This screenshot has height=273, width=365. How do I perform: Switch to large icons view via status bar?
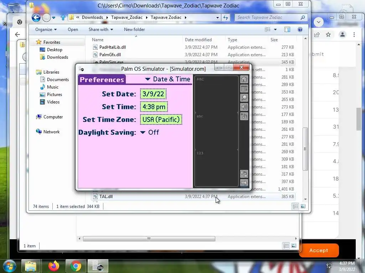(x=303, y=207)
